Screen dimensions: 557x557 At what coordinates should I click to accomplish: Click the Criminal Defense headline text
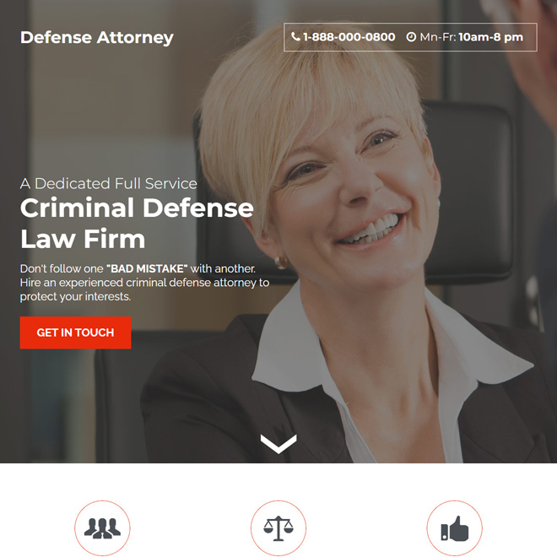click(137, 208)
